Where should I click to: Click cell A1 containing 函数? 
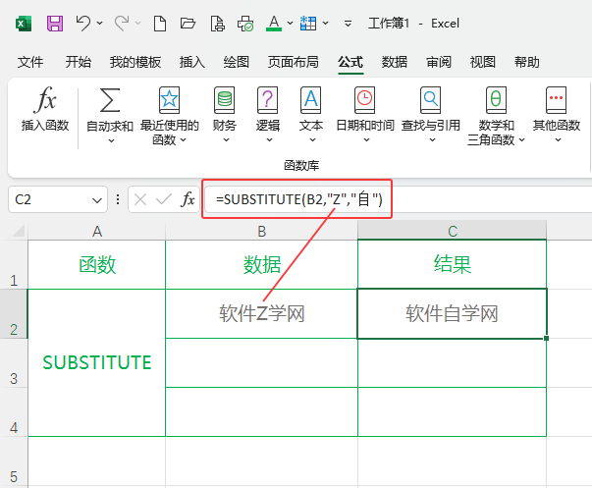click(x=97, y=265)
